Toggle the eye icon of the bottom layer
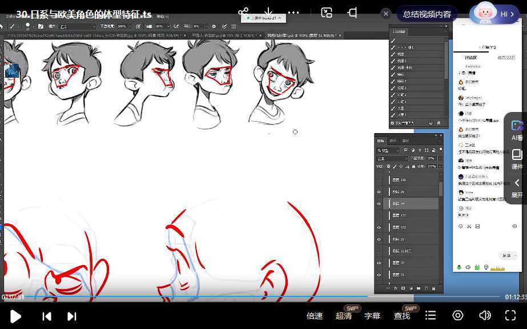 click(x=379, y=275)
